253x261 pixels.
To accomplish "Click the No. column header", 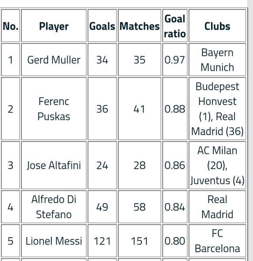I will coord(10,26).
